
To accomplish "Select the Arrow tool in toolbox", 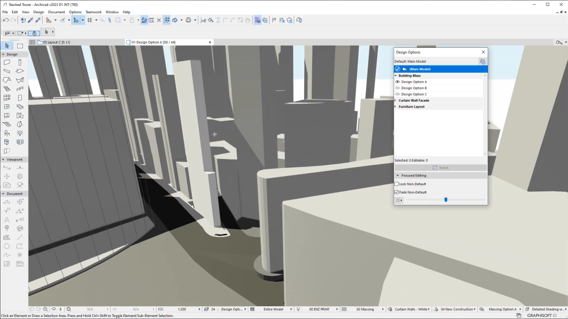I will (x=7, y=46).
